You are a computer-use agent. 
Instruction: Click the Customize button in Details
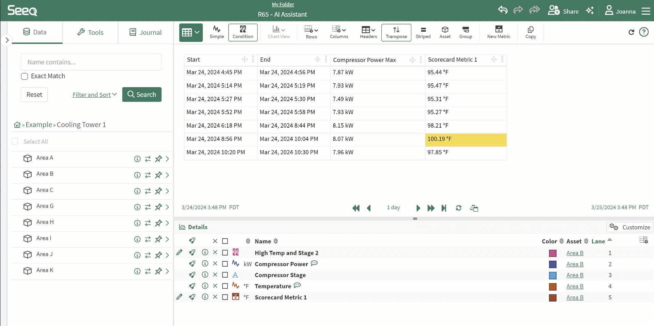(630, 227)
